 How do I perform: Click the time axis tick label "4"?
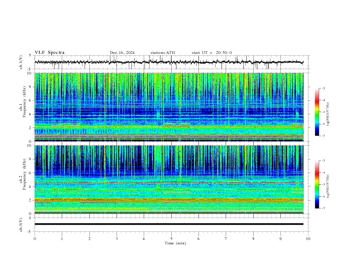tap(144, 239)
